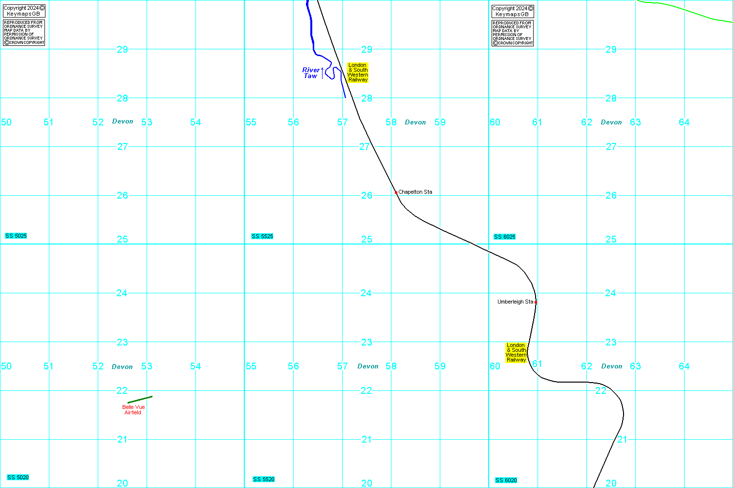The width and height of the screenshot is (733, 488).
Task: Click the red Chapelton Sta station marker
Action: pyautogui.click(x=396, y=193)
